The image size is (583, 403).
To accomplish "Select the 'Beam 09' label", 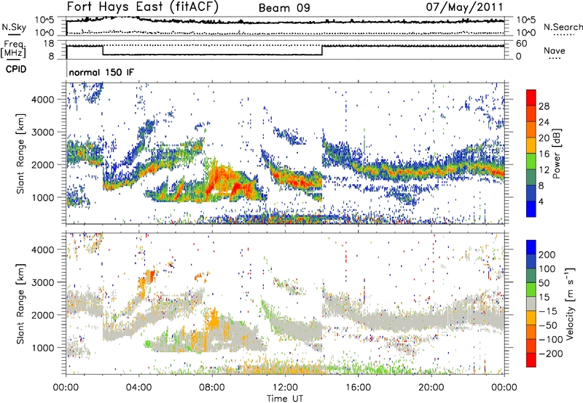I will (x=284, y=8).
